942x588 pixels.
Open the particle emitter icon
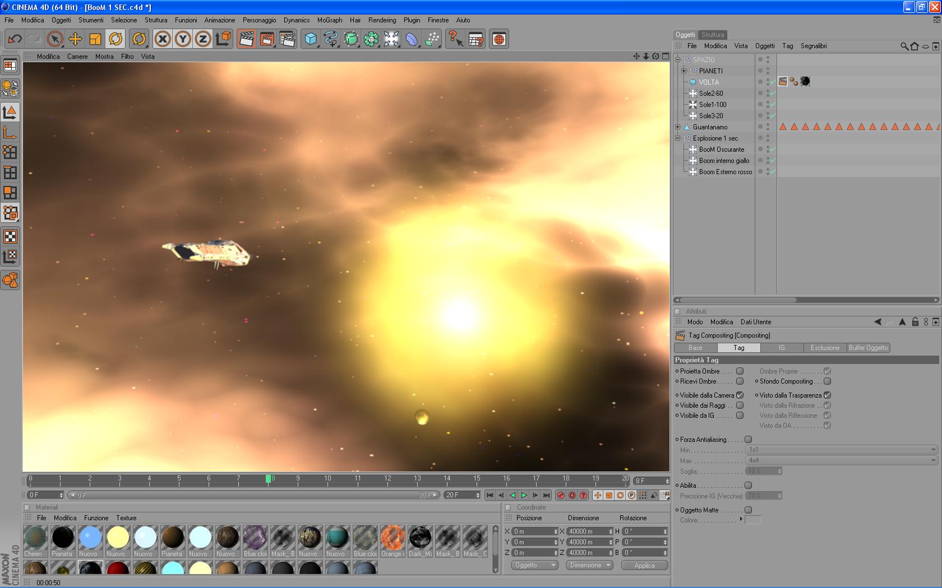[432, 39]
